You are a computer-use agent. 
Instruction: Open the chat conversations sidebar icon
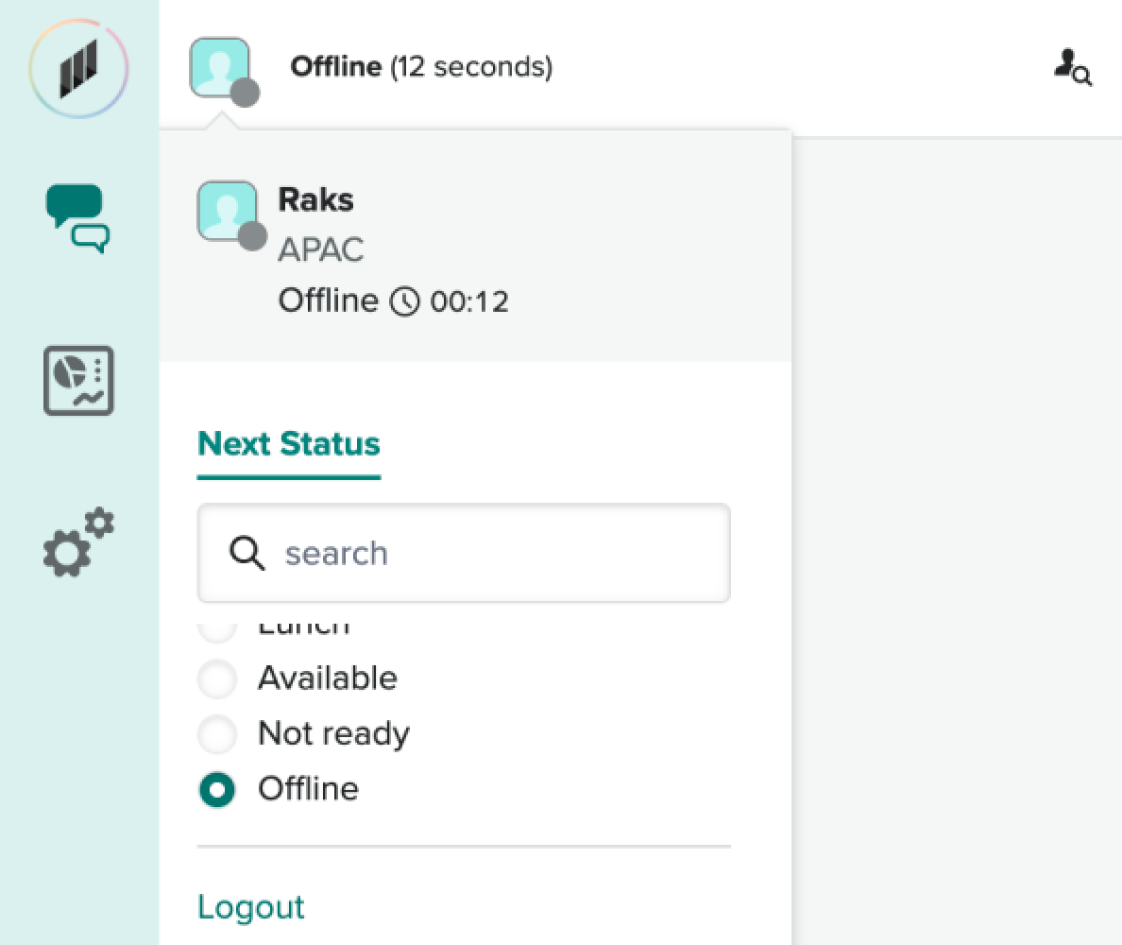click(x=78, y=217)
